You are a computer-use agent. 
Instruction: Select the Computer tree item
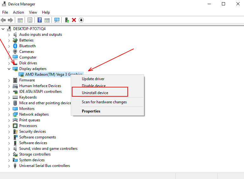[x=28, y=57]
